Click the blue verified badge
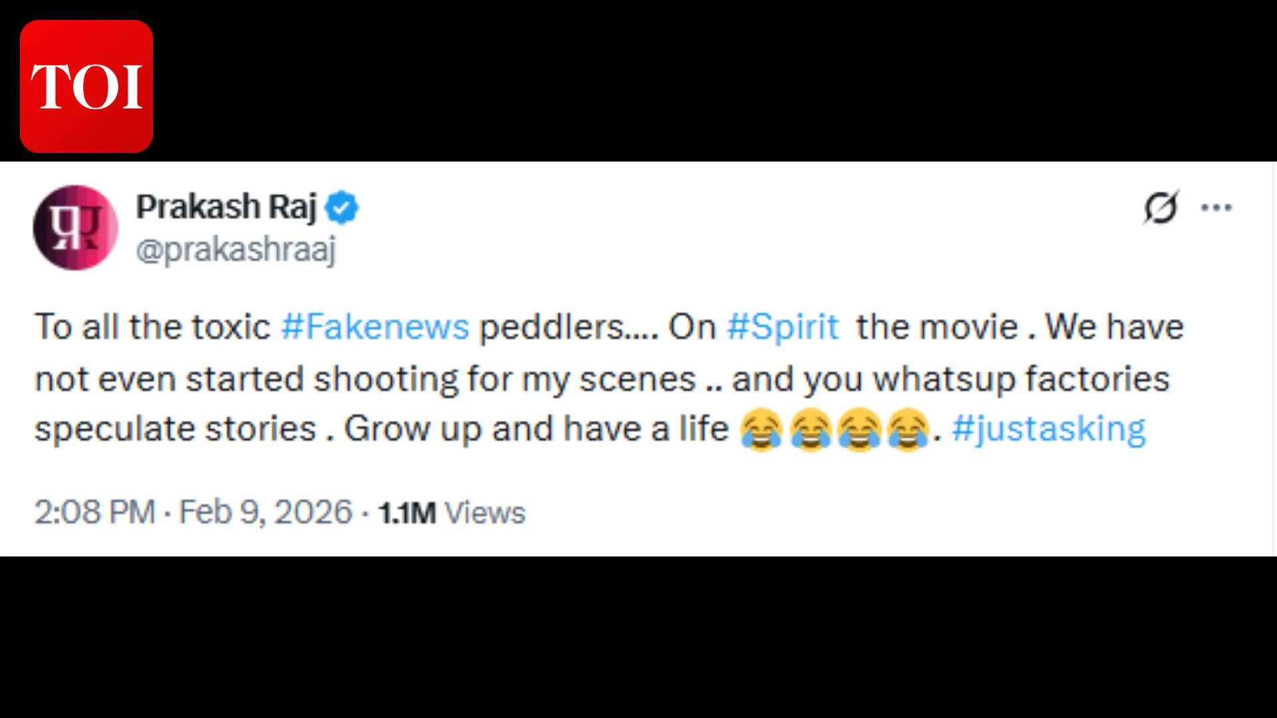Screen dimensions: 1277x718 tap(343, 207)
